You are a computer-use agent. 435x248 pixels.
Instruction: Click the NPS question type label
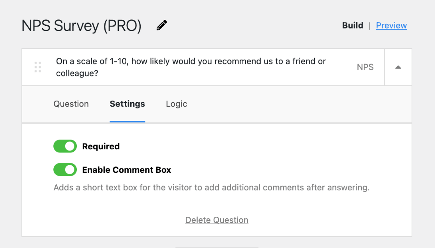point(365,67)
